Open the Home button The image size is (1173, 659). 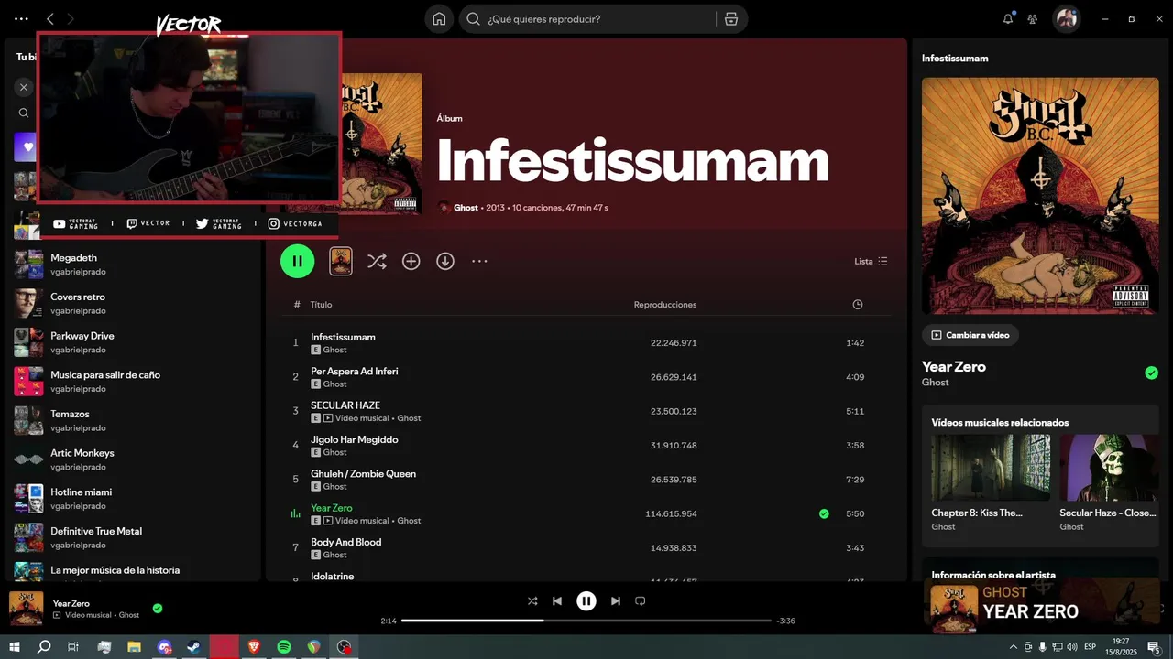pos(439,18)
